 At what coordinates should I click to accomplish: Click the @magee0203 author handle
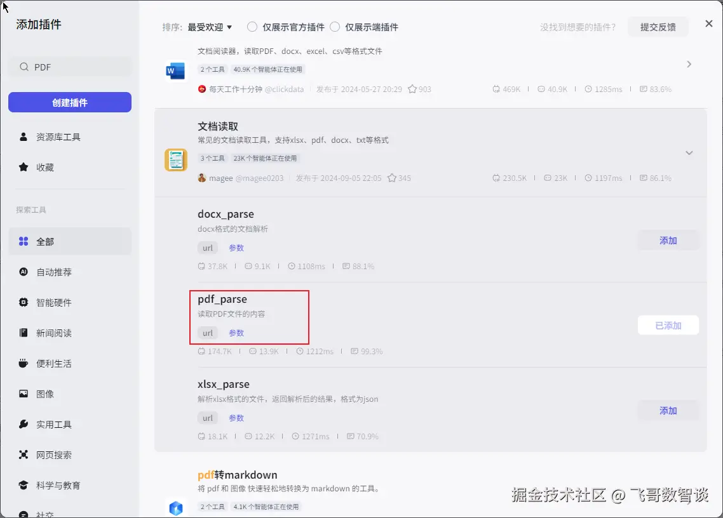259,178
